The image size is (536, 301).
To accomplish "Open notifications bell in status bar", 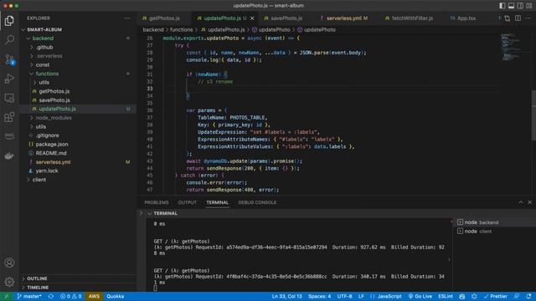I will click(528, 296).
